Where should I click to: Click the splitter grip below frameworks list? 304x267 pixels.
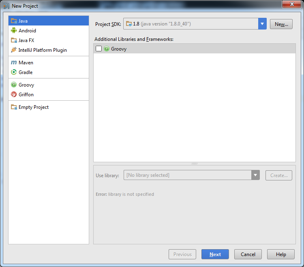coord(195,164)
